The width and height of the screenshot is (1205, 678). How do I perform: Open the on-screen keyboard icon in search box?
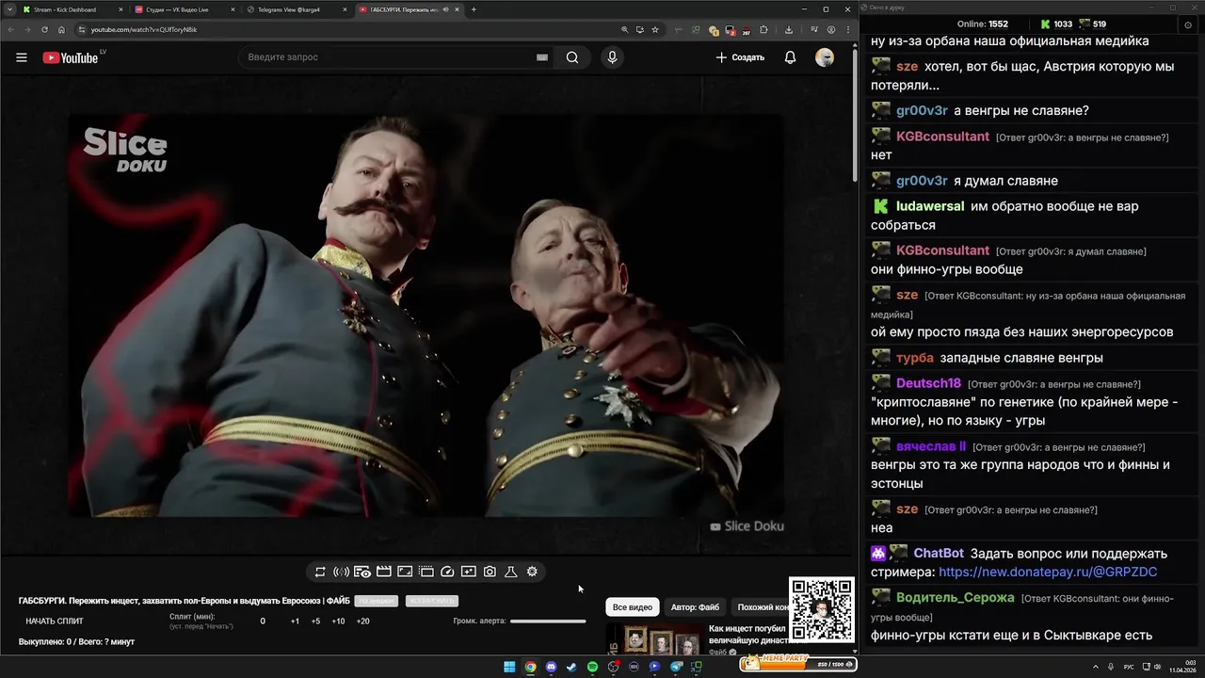[542, 57]
